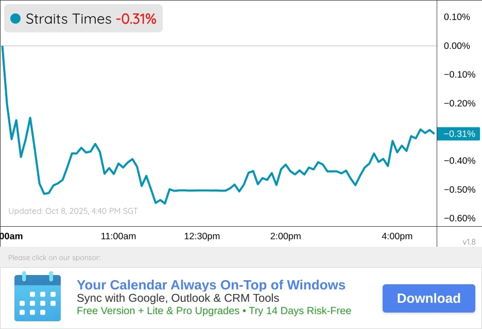Click the Download button
Viewport: 482px width, 329px height.
point(428,298)
